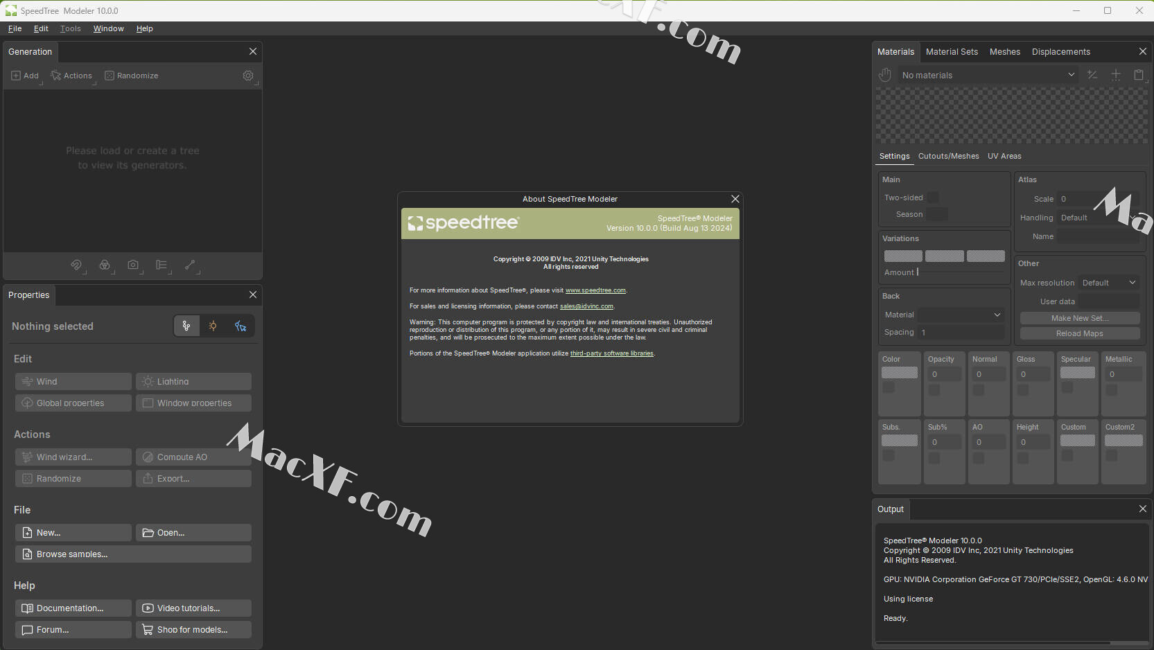Select the blue cursor mode in Properties
Viewport: 1154px width, 650px height.
241,326
